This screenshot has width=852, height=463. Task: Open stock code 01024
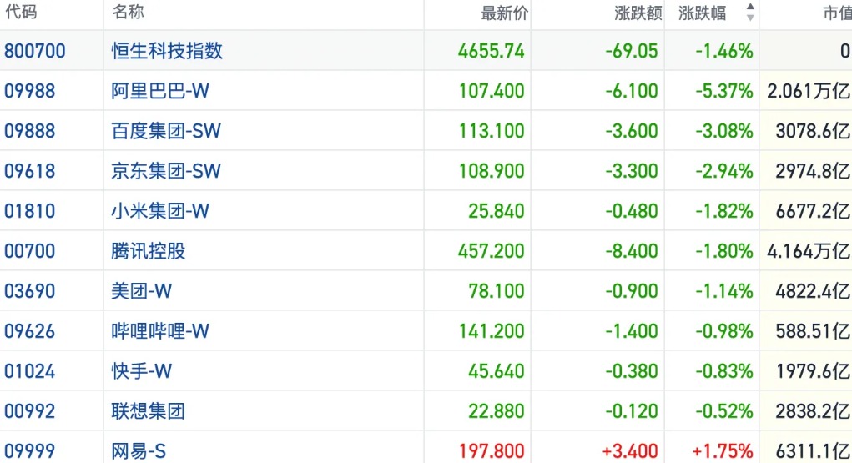click(29, 371)
